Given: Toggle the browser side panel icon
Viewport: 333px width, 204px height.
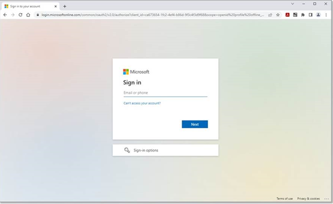Looking at the screenshot, I should point(310,15).
